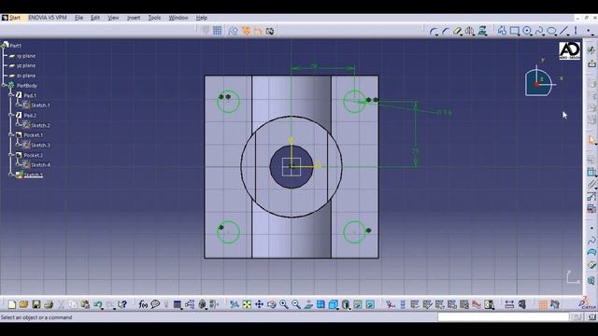Click the isometric view cube icon
Viewport: 598px width, 336px height.
[333, 304]
